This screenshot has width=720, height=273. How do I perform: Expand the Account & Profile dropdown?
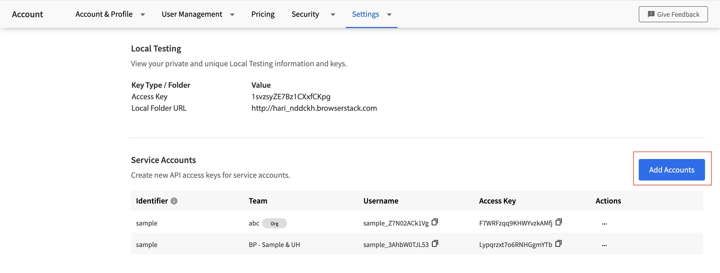[x=143, y=14]
